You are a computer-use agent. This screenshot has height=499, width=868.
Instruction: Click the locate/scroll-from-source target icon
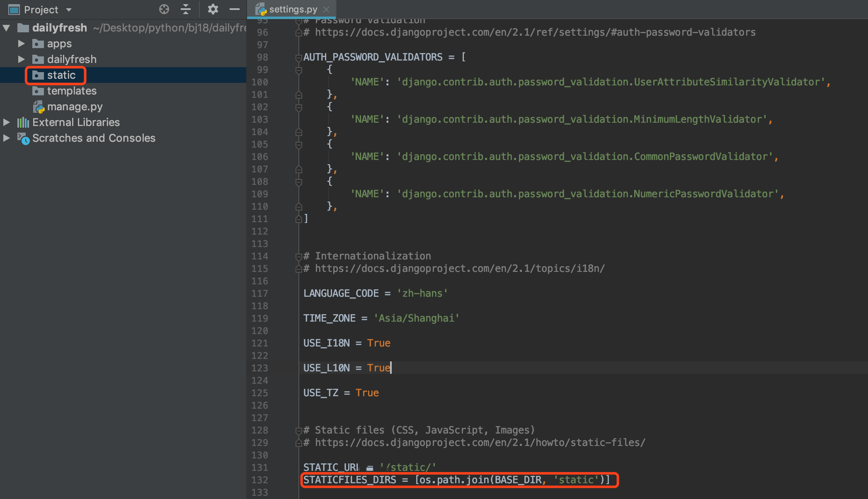pyautogui.click(x=164, y=9)
